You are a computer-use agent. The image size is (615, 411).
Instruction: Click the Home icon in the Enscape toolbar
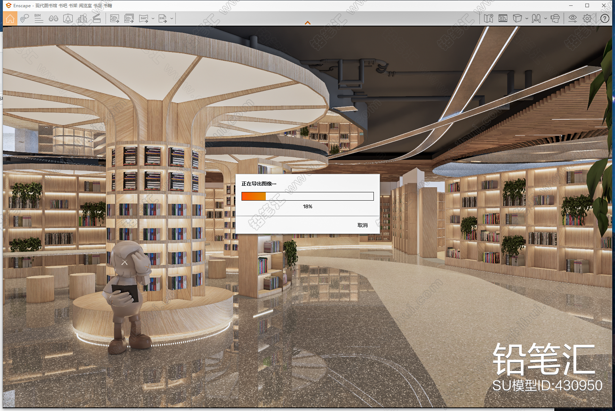pyautogui.click(x=10, y=18)
